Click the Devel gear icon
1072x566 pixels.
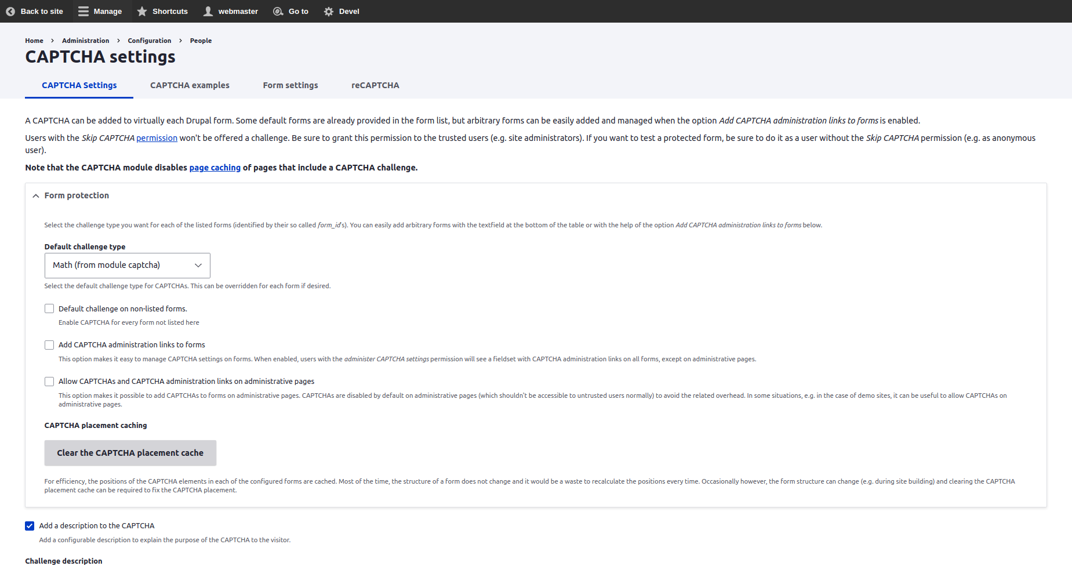(x=329, y=12)
